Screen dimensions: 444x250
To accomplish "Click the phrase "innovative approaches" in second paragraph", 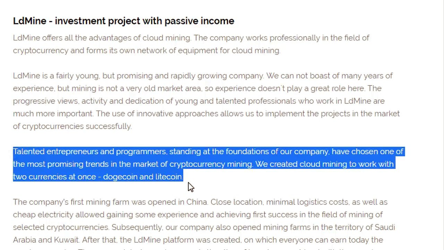I will pyautogui.click(x=177, y=114).
